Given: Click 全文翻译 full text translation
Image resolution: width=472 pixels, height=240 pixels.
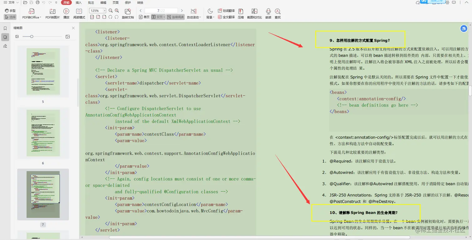Looking at the screenshot, I should (226, 17).
